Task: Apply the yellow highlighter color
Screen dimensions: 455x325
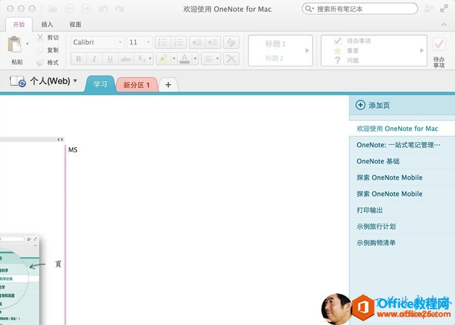Action: click(164, 59)
